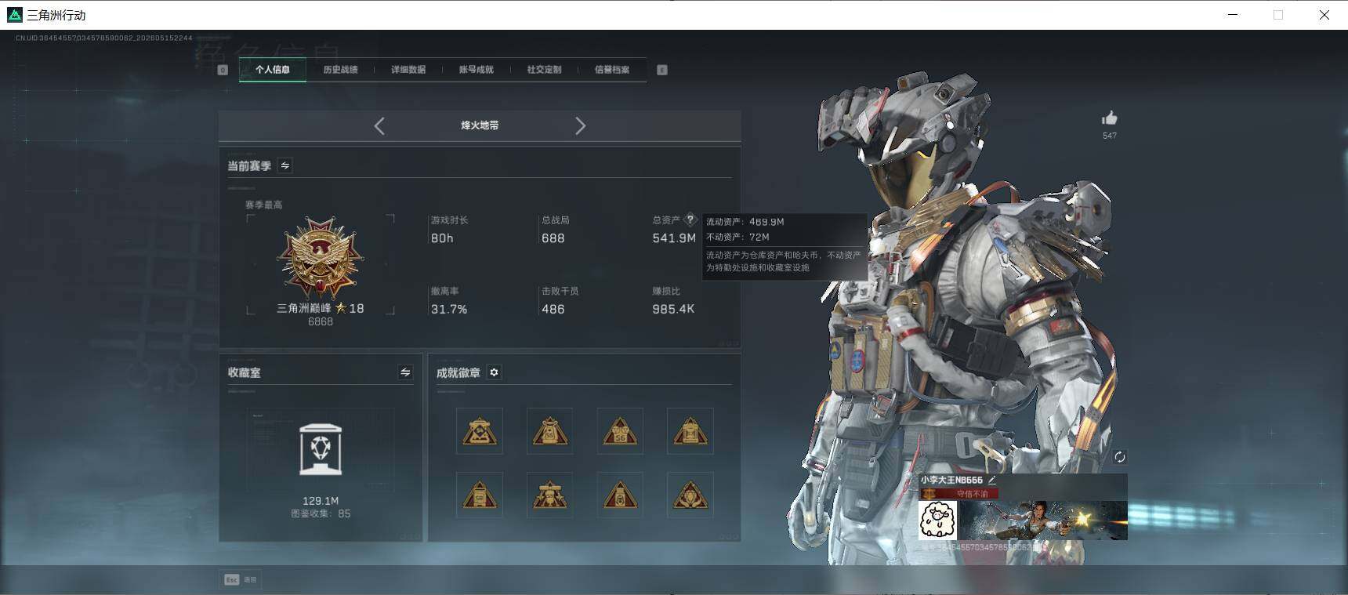The width and height of the screenshot is (1348, 595).
Task: Click the 击败干员 value 486
Action: click(x=553, y=310)
